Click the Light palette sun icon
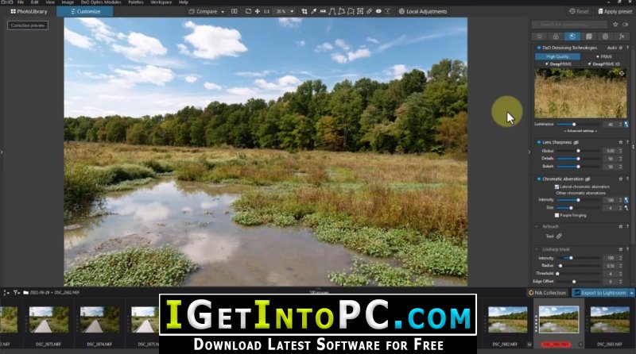636x354 pixels. tap(538, 37)
